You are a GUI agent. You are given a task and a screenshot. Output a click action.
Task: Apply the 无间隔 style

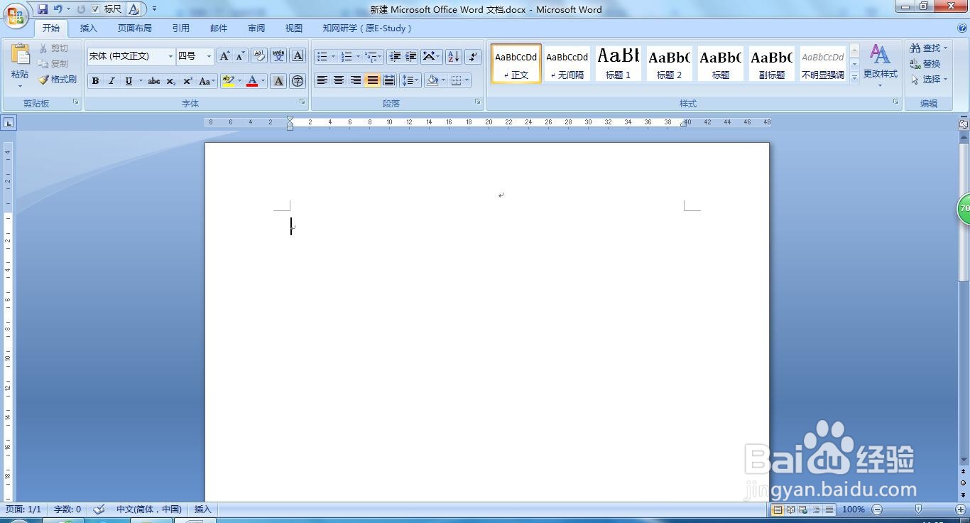(567, 63)
